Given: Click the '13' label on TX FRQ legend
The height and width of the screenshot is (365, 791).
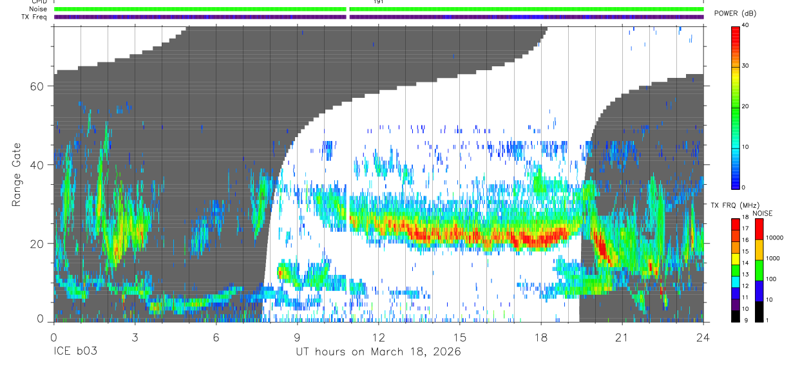Looking at the screenshot, I should [x=744, y=274].
